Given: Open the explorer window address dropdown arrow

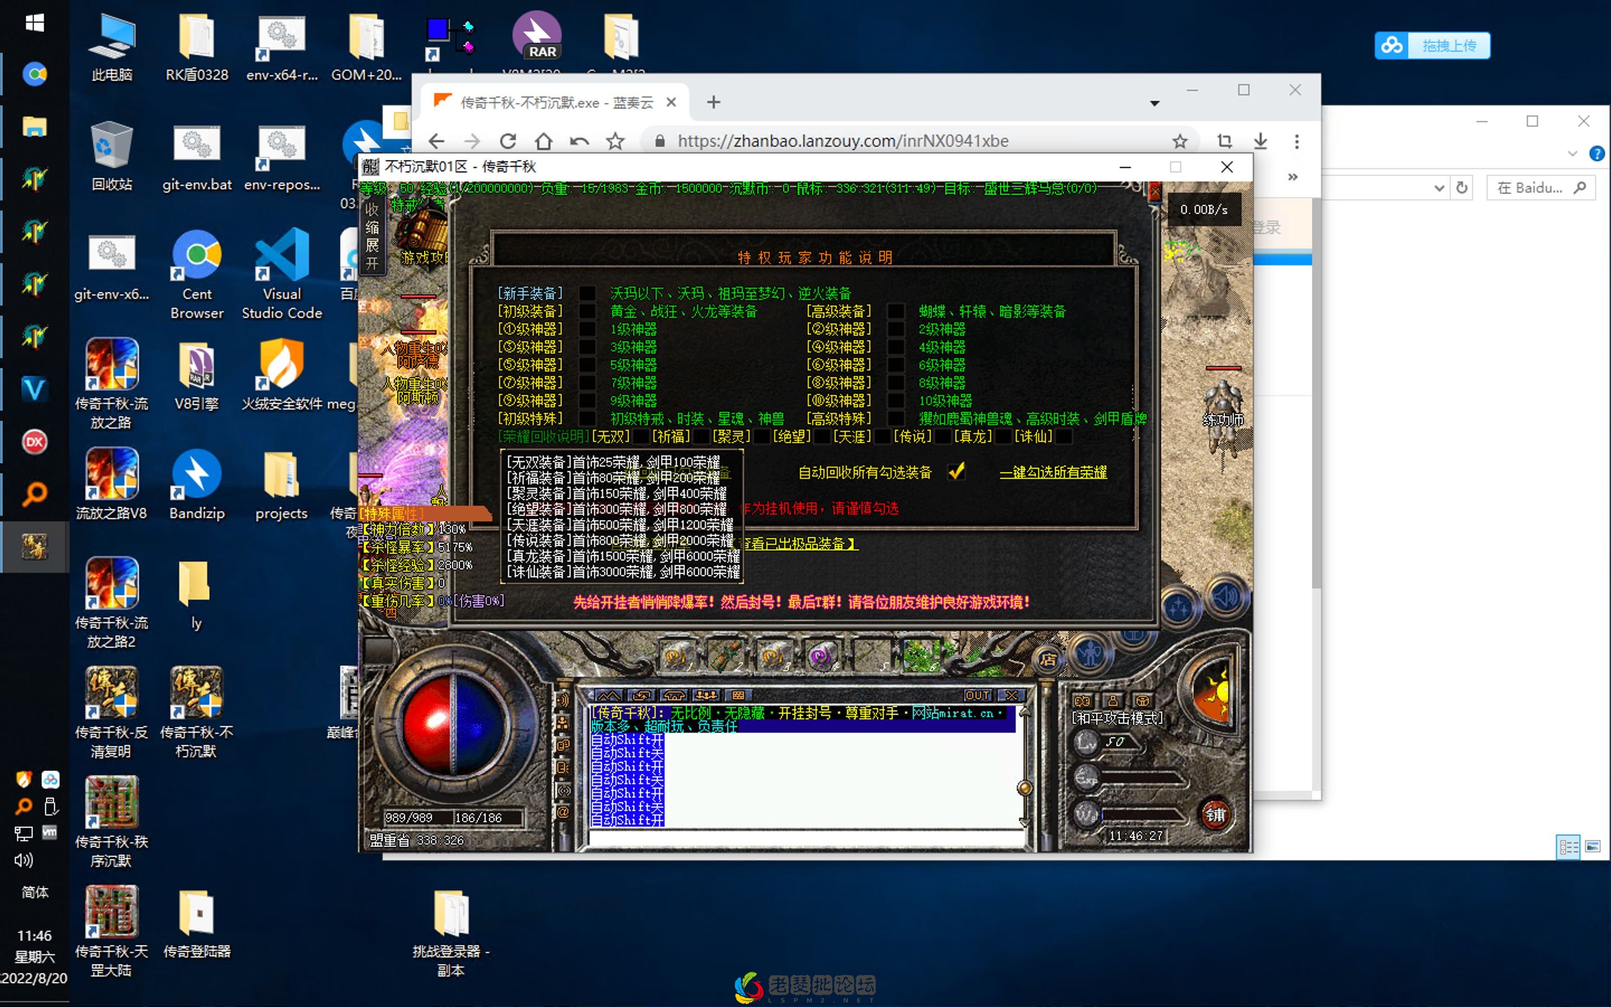Looking at the screenshot, I should click(x=1439, y=188).
